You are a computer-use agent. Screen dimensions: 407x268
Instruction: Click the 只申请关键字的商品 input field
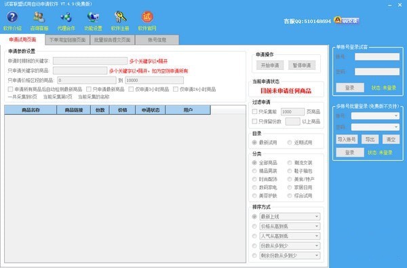80,71
